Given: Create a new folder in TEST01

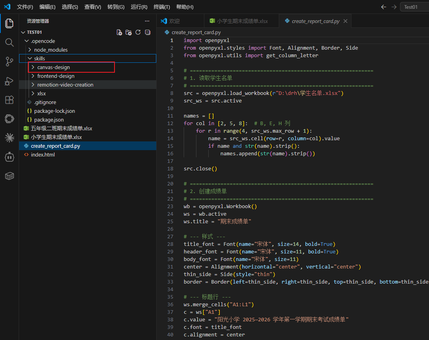Looking at the screenshot, I should 128,32.
